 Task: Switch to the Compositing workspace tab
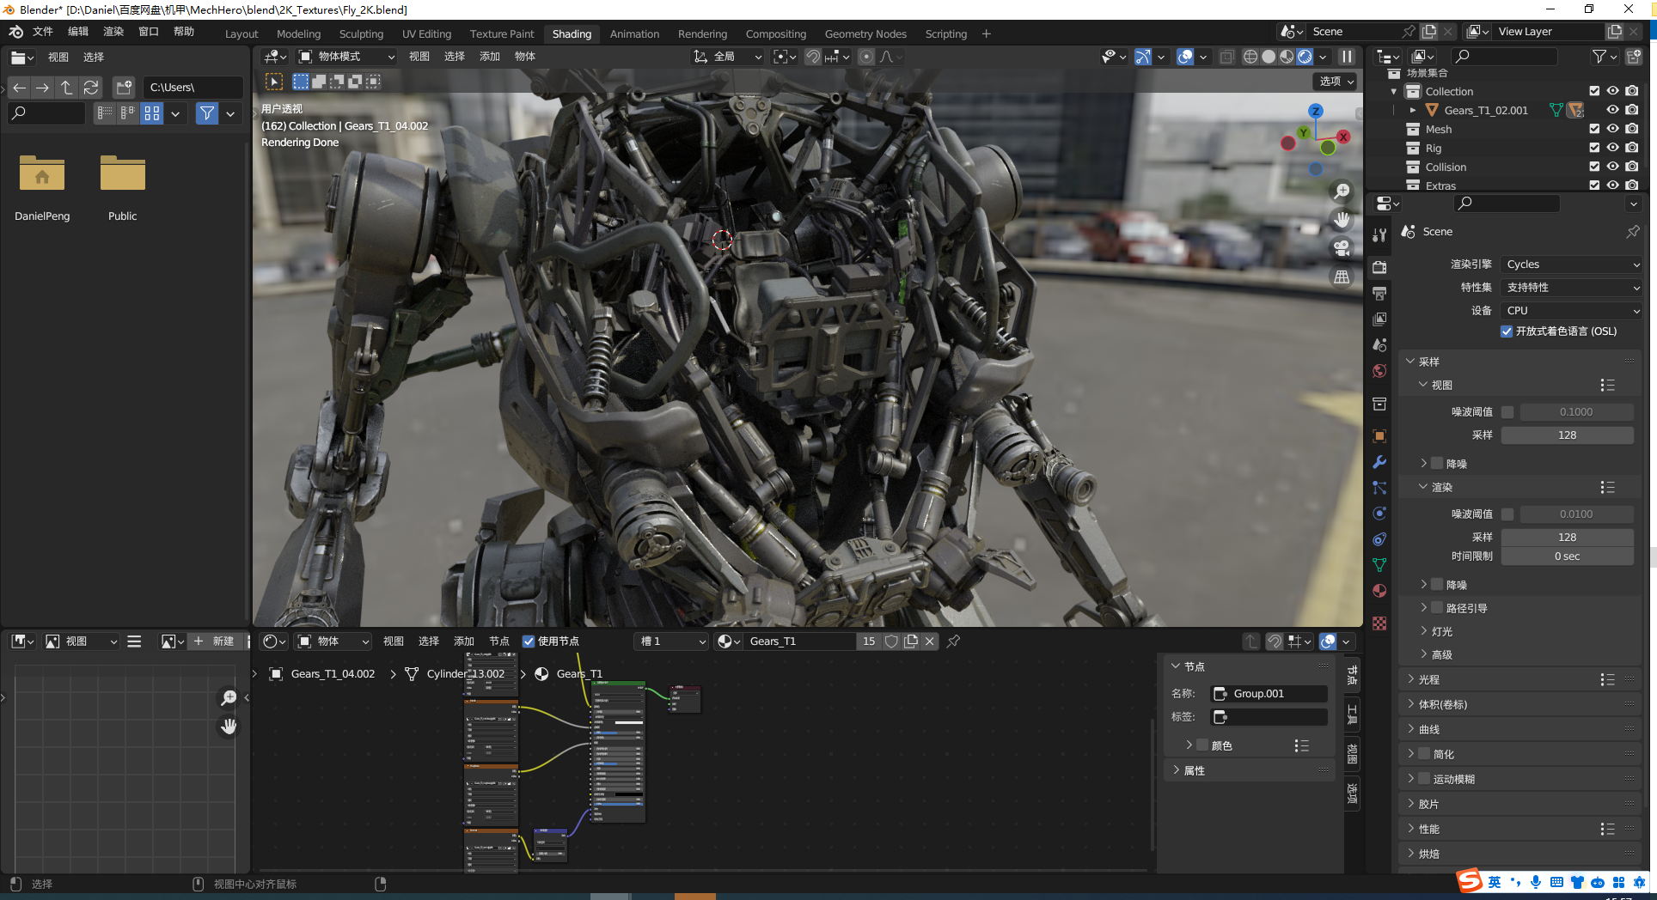coord(775,34)
